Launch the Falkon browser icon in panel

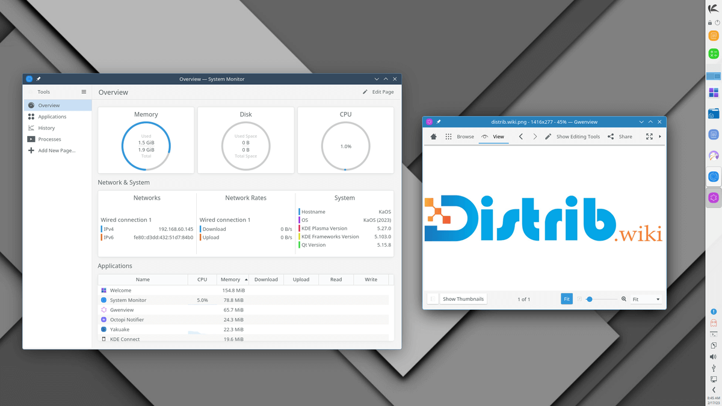[714, 156]
